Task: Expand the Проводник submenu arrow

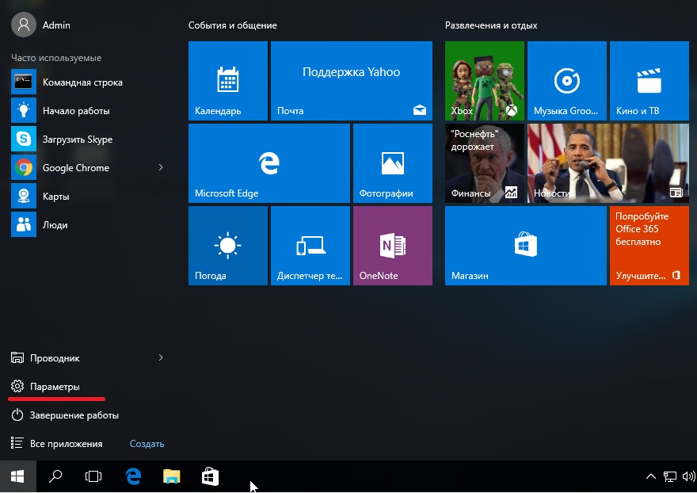Action: click(161, 358)
